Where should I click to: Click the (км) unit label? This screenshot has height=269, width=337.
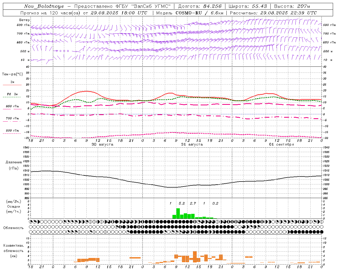[x=13, y=256]
